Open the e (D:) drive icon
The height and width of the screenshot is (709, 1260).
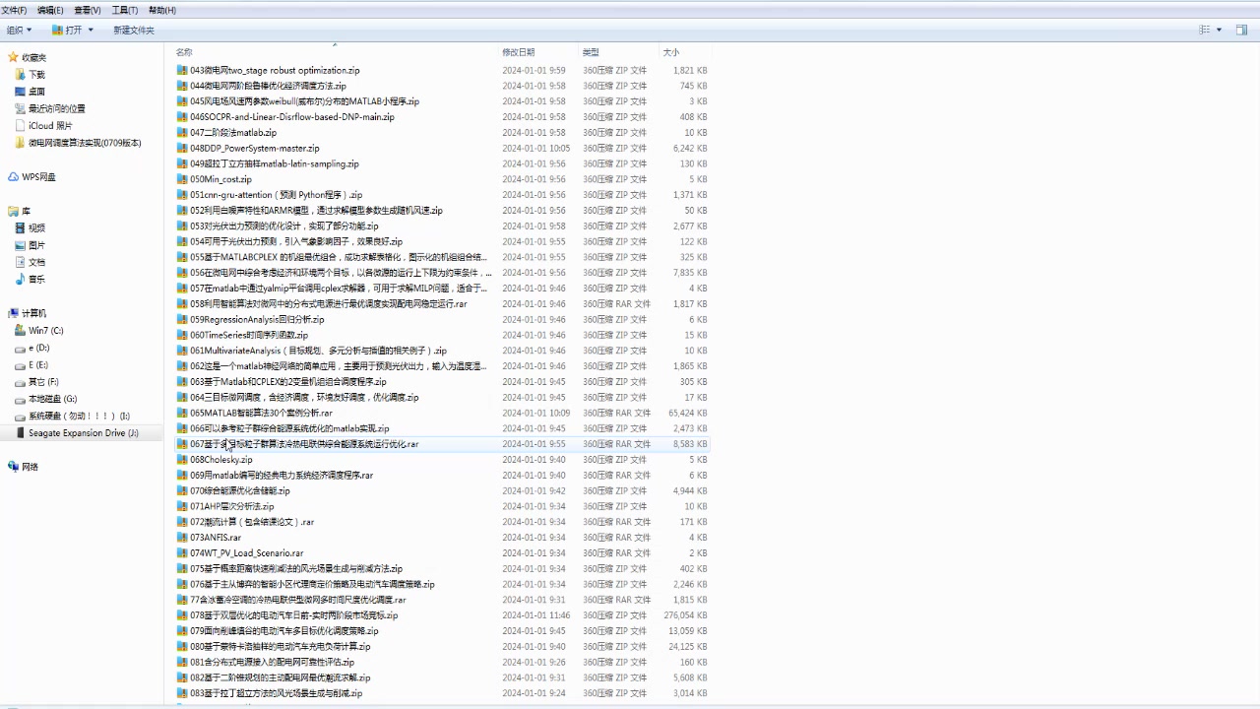point(21,348)
